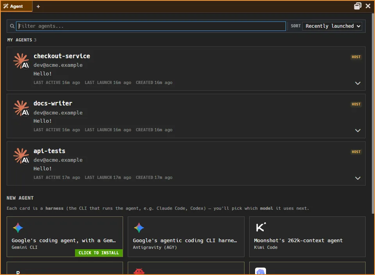Click the Click to Install button
375x275 pixels.
[x=99, y=253]
